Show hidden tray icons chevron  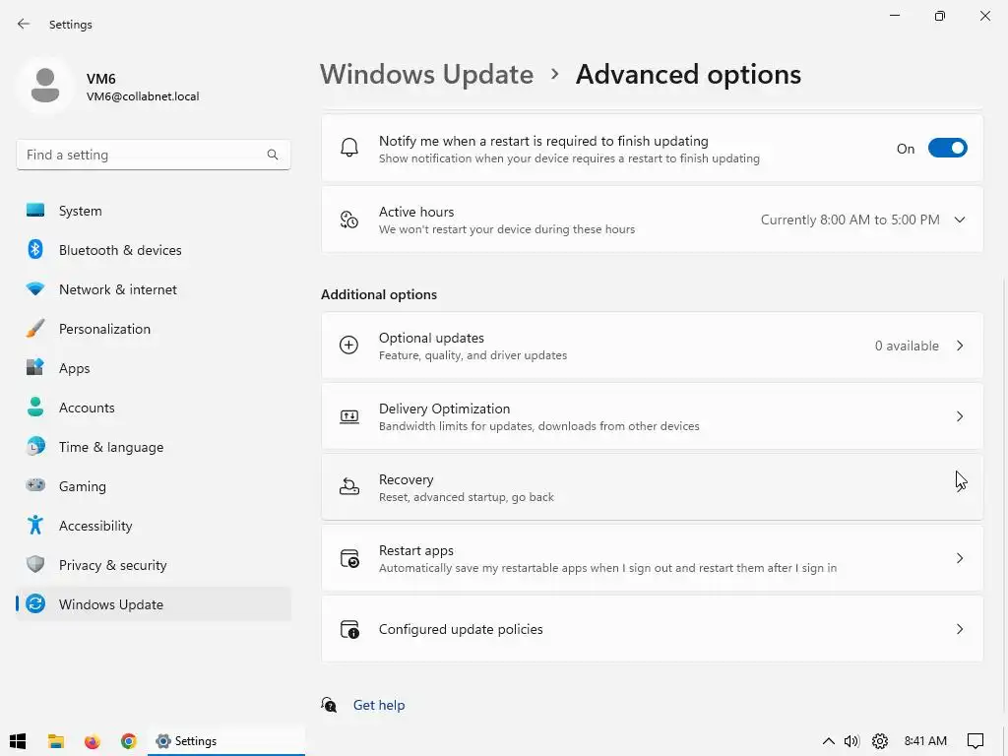tap(829, 741)
